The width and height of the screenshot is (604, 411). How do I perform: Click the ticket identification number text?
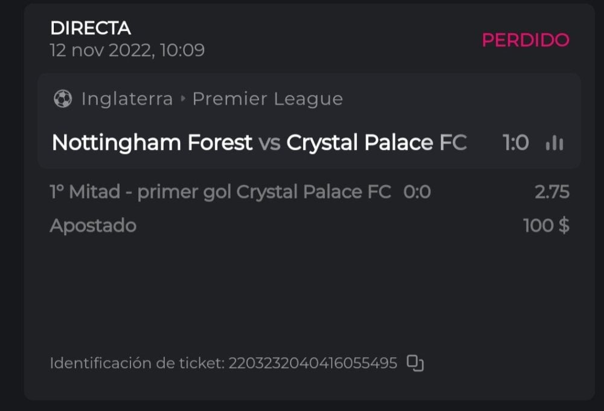[x=312, y=363]
